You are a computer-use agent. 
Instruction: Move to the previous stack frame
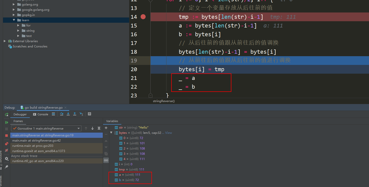[86, 128]
